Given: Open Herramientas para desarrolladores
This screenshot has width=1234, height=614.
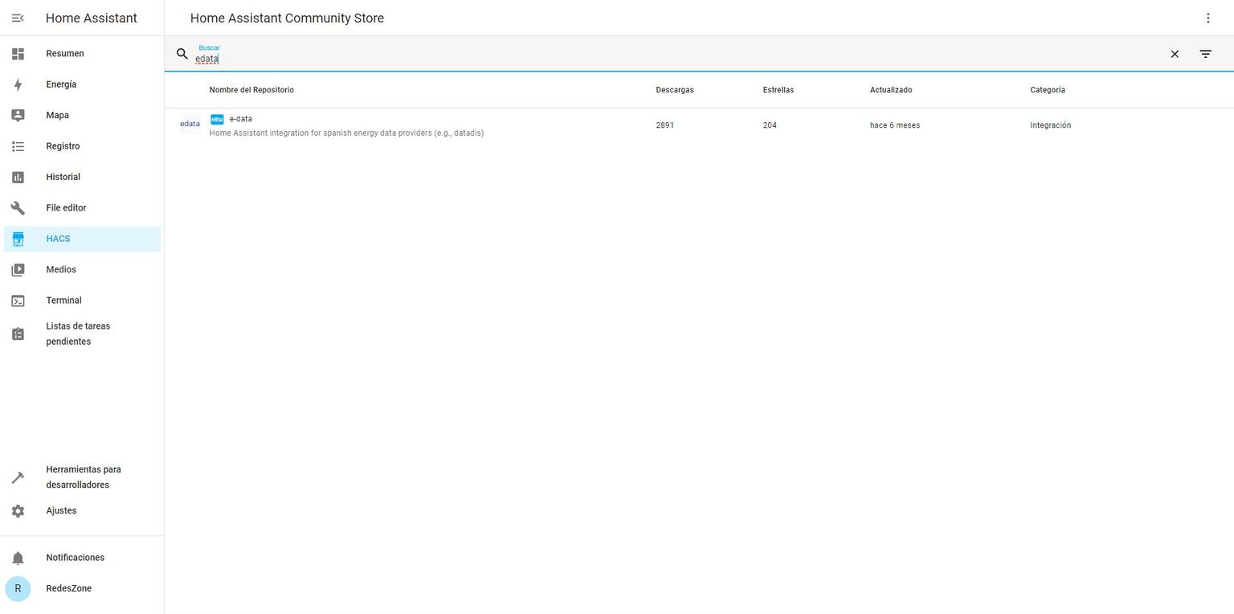Looking at the screenshot, I should (x=82, y=477).
